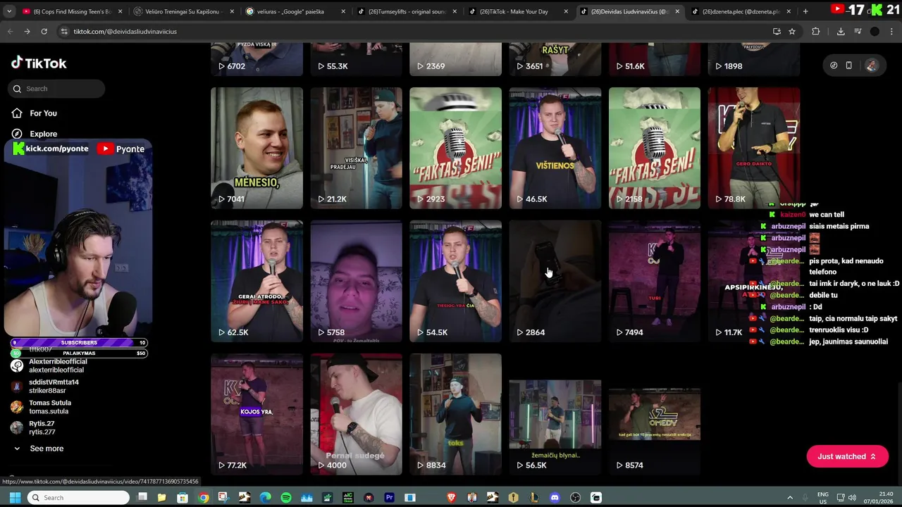The width and height of the screenshot is (902, 507).
Task: Open OBS Studio from taskbar
Action: (x=575, y=498)
